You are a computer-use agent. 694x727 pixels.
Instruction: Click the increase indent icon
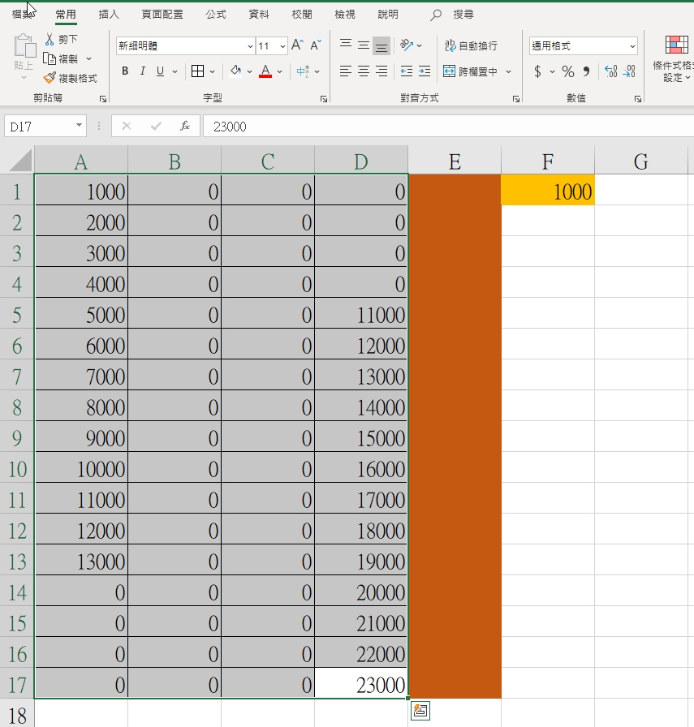[425, 72]
